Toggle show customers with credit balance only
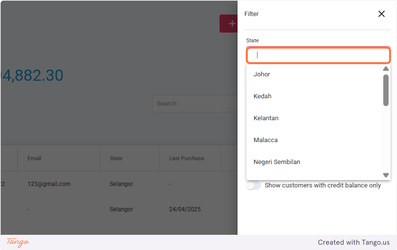Viewport: 397px width, 250px height. tap(254, 186)
